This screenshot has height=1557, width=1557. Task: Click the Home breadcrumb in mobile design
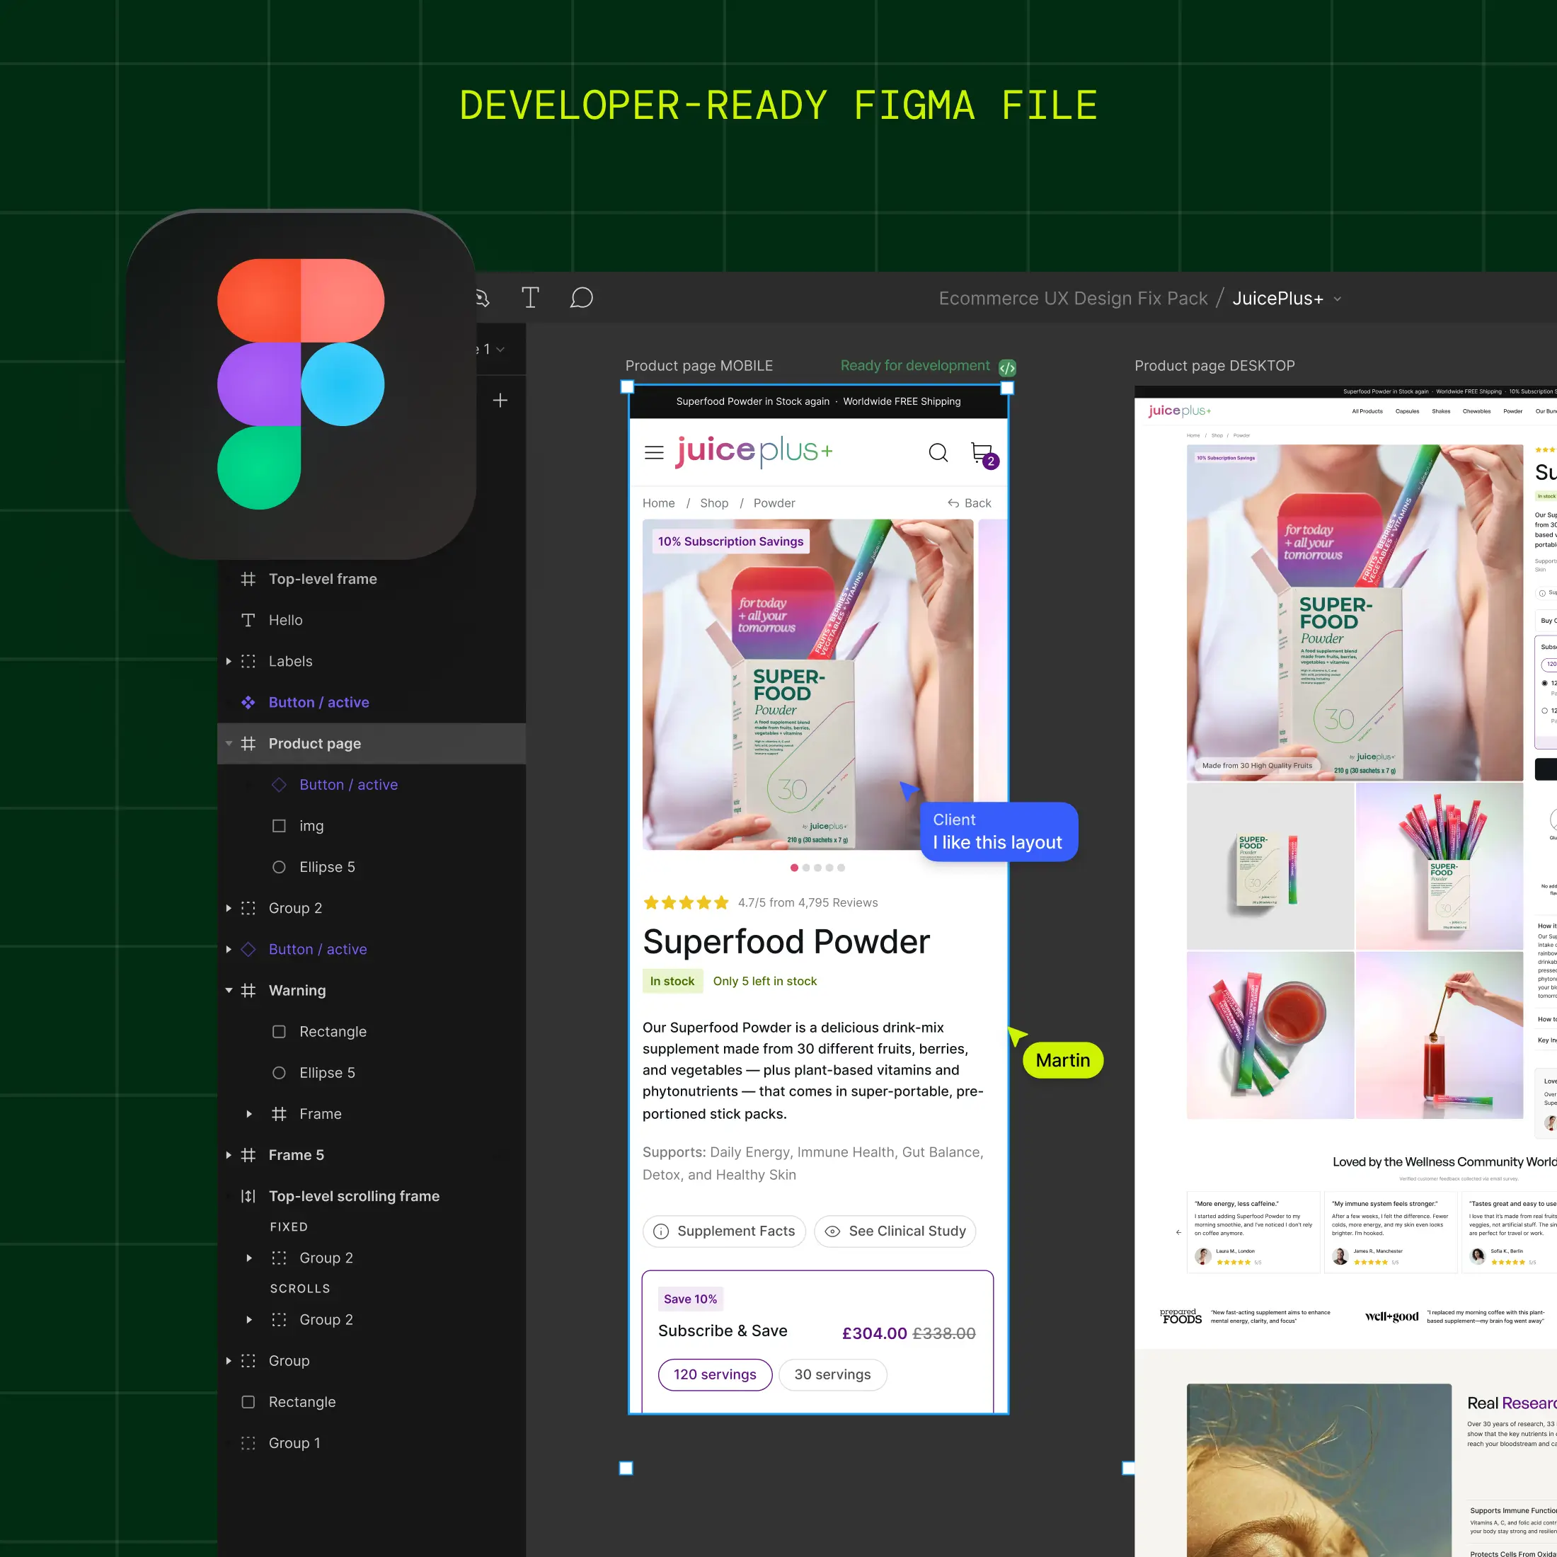[658, 503]
